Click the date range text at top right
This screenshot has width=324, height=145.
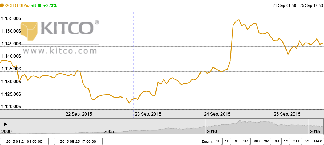point(297,5)
